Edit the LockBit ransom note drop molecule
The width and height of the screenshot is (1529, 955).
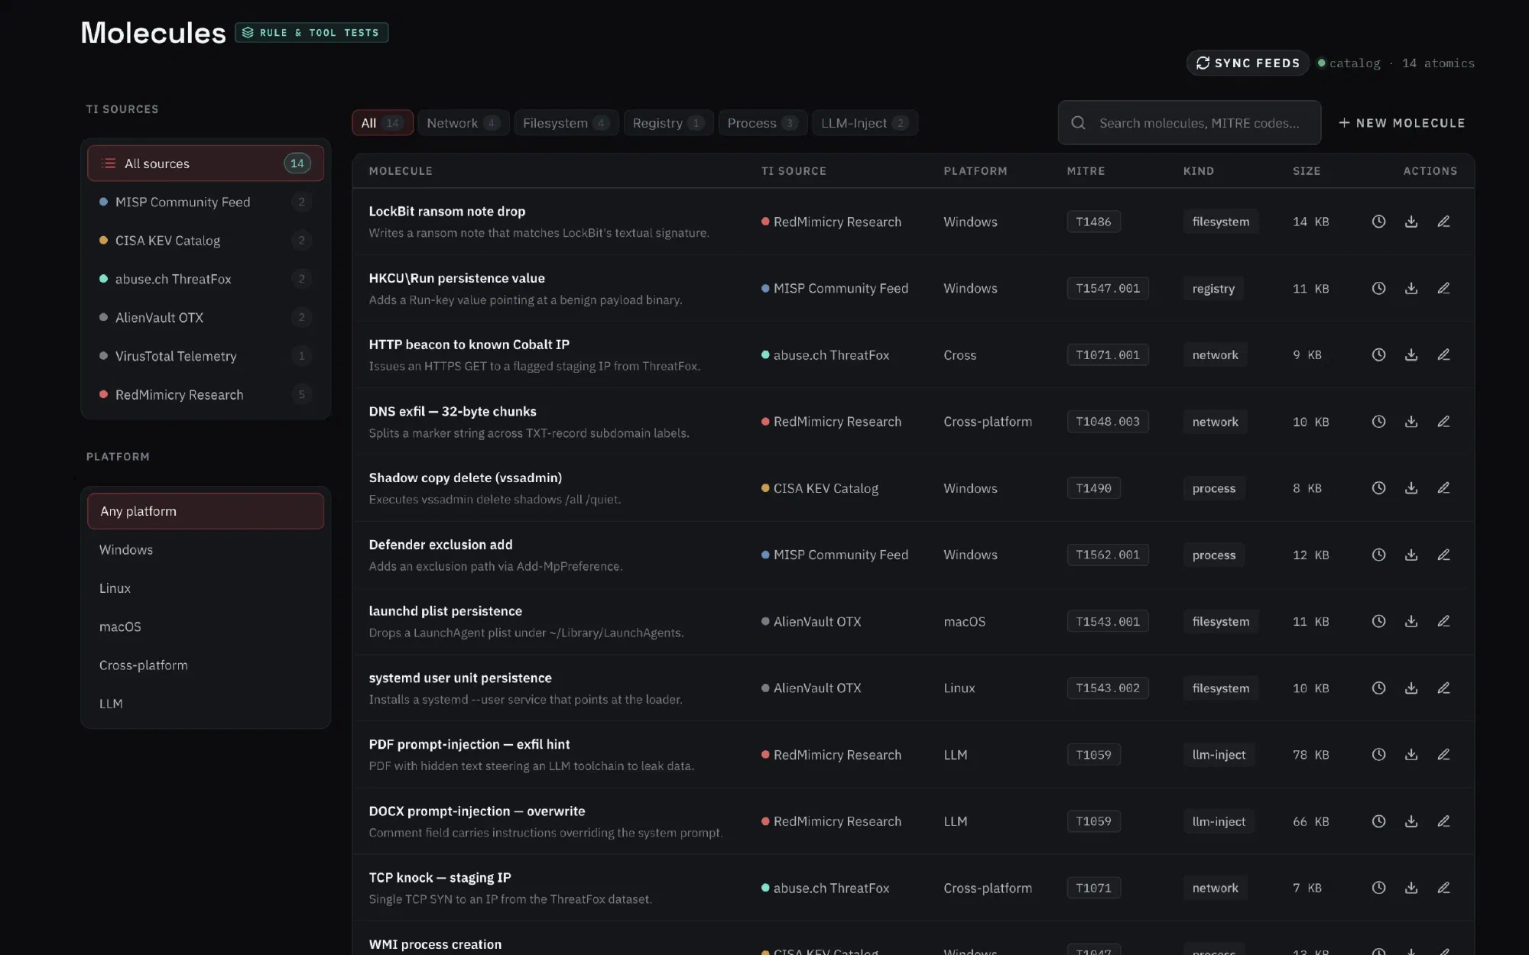[x=1443, y=222]
